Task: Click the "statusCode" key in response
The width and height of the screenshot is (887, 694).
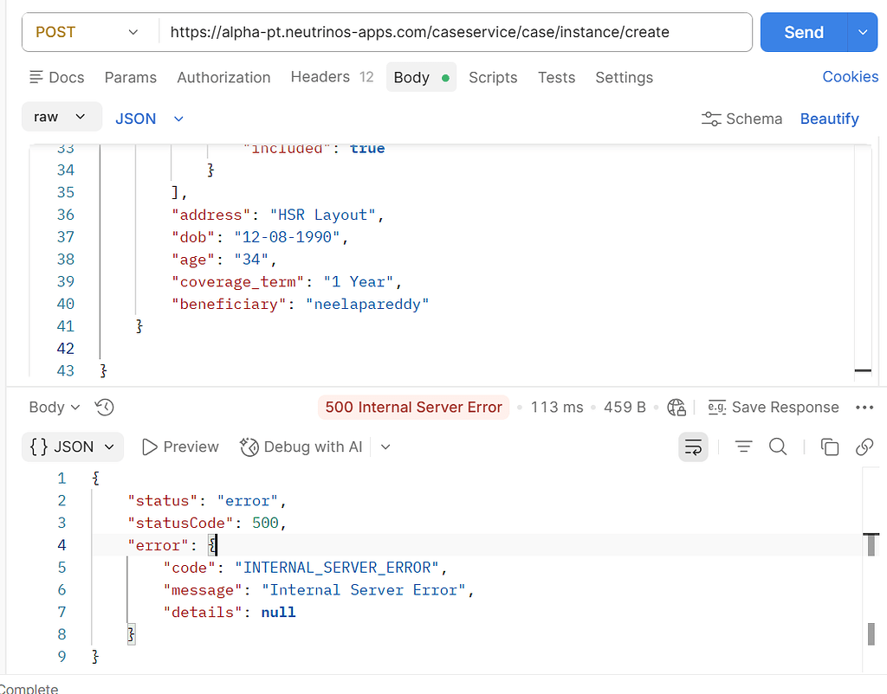Action: coord(180,523)
